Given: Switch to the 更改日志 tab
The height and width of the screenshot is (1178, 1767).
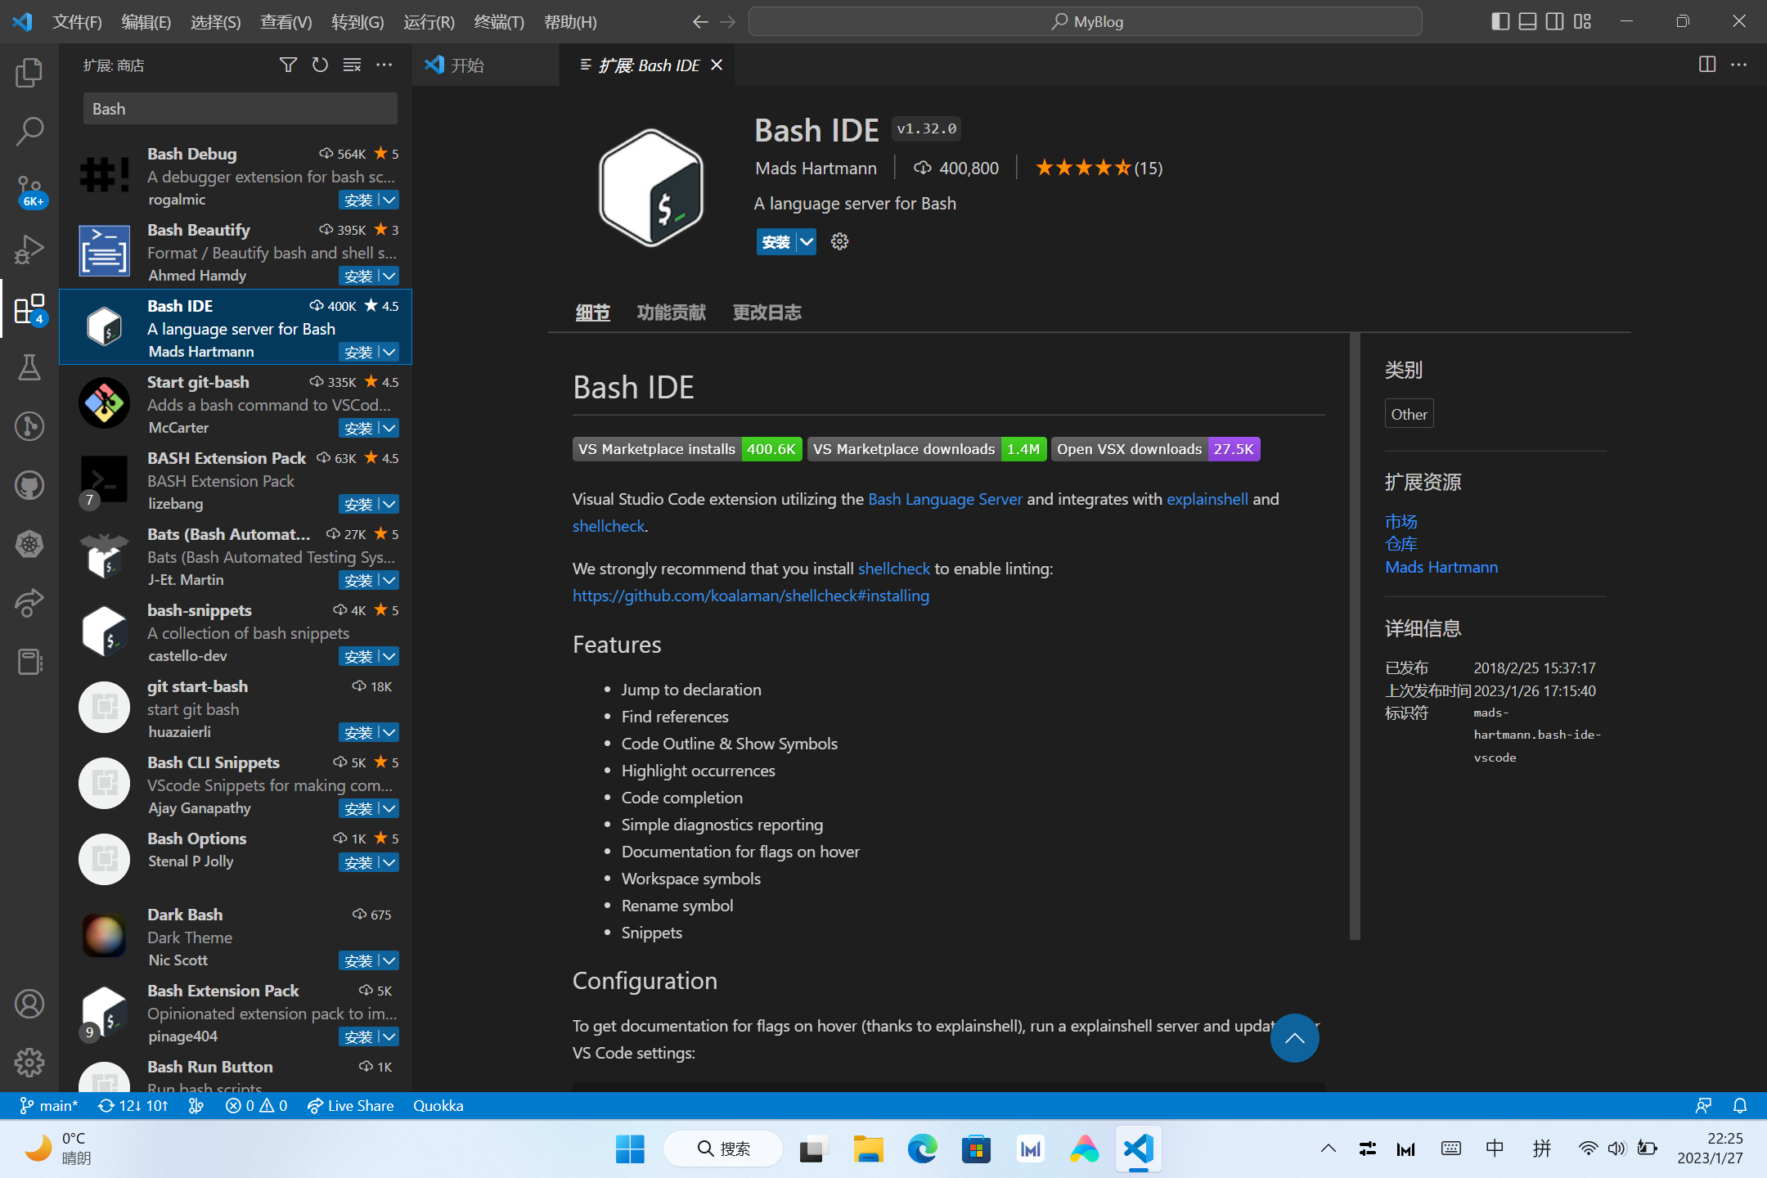Looking at the screenshot, I should [767, 312].
